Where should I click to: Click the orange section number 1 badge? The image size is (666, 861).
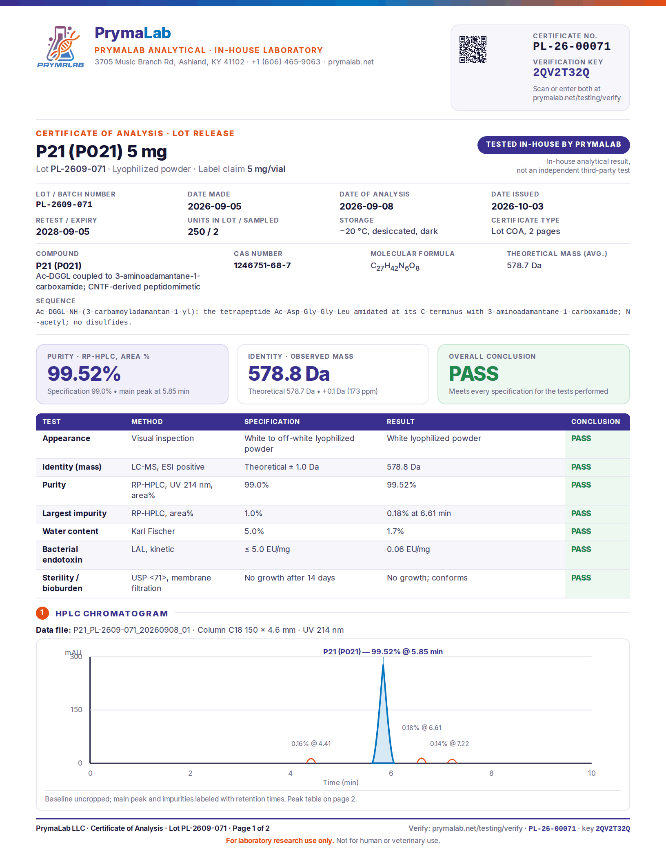[x=42, y=613]
